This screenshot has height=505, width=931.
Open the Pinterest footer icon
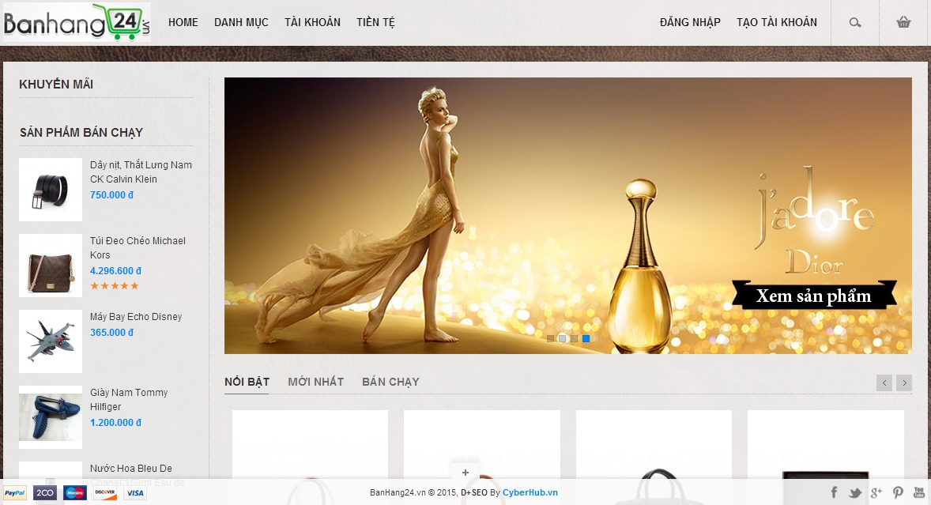coord(898,492)
